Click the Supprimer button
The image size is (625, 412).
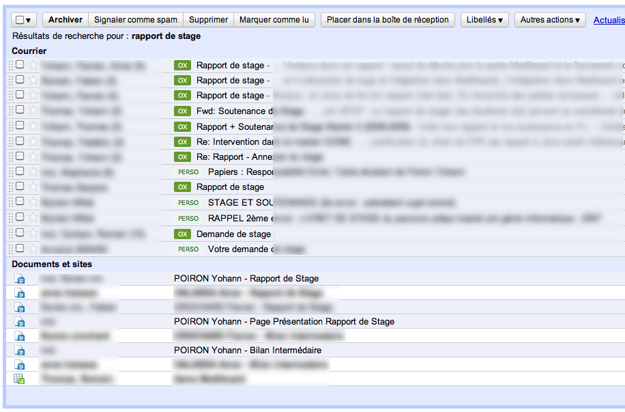[x=208, y=20]
